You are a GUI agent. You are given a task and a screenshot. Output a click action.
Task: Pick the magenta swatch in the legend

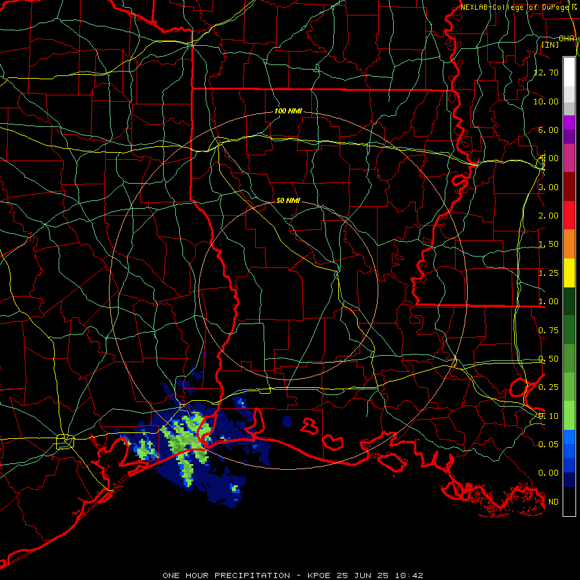click(569, 122)
